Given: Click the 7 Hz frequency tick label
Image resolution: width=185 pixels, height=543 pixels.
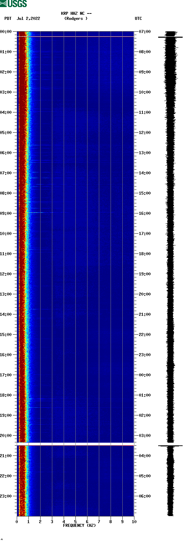Looking at the screenshot, I should coord(99,522).
